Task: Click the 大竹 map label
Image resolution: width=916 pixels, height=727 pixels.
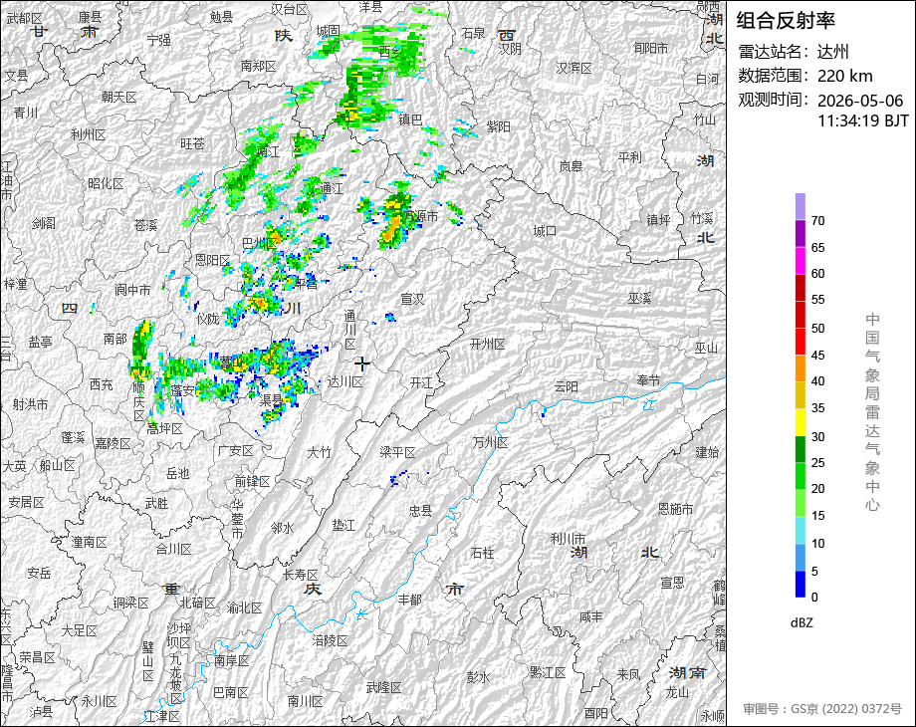Action: point(319,452)
